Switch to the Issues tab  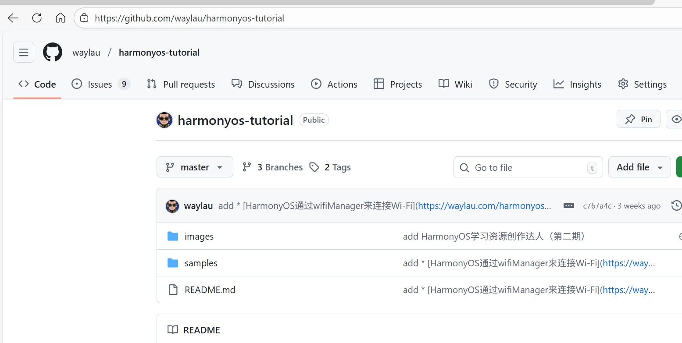pos(100,84)
